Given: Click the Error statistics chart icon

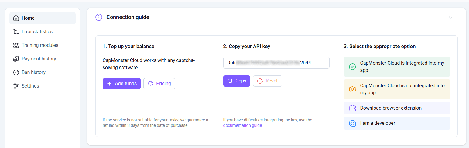Looking at the screenshot, I should [16, 32].
